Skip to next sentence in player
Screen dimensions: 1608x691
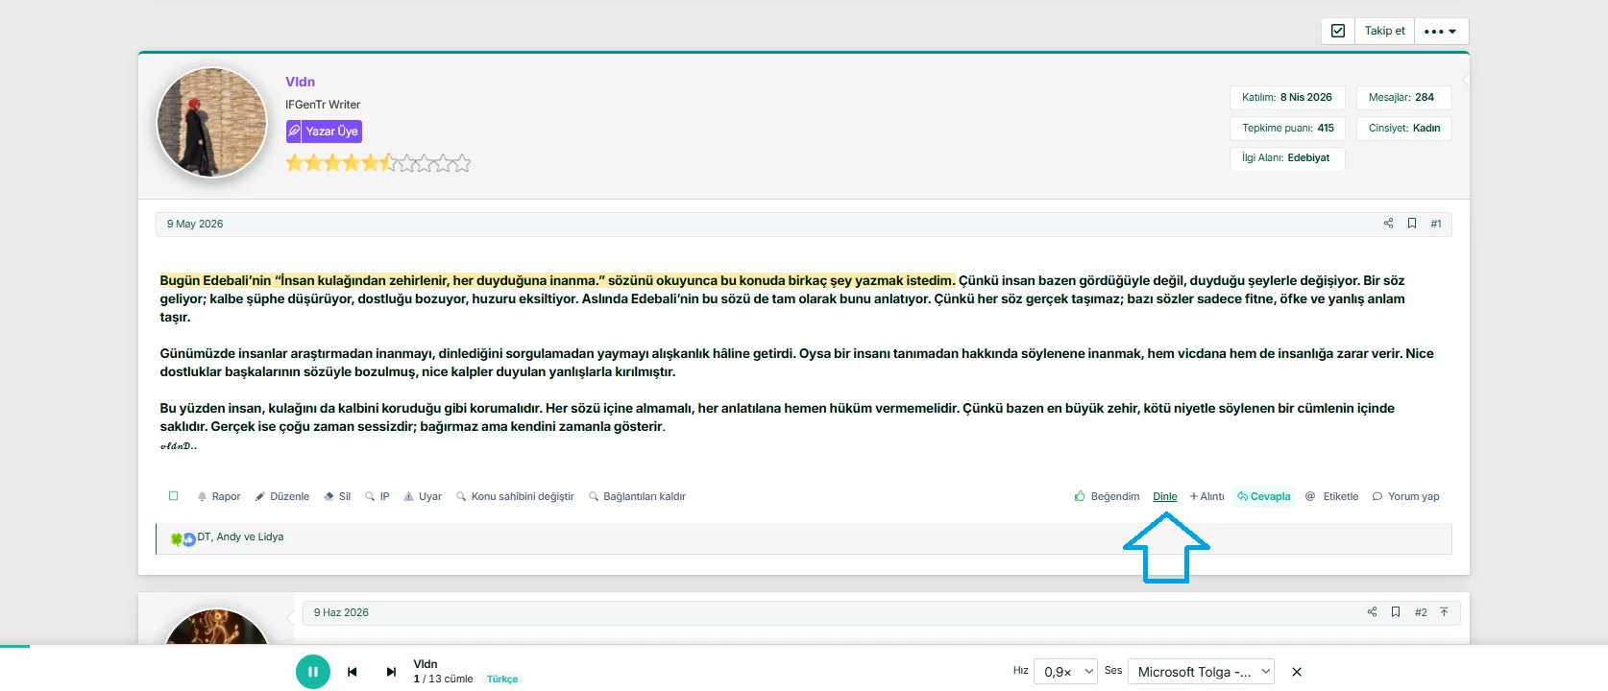pyautogui.click(x=391, y=672)
